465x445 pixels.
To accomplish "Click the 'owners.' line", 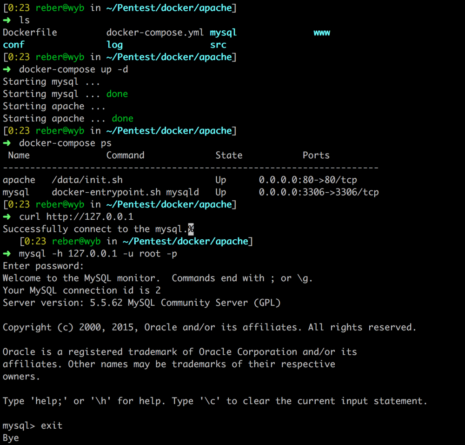I will coord(21,377).
